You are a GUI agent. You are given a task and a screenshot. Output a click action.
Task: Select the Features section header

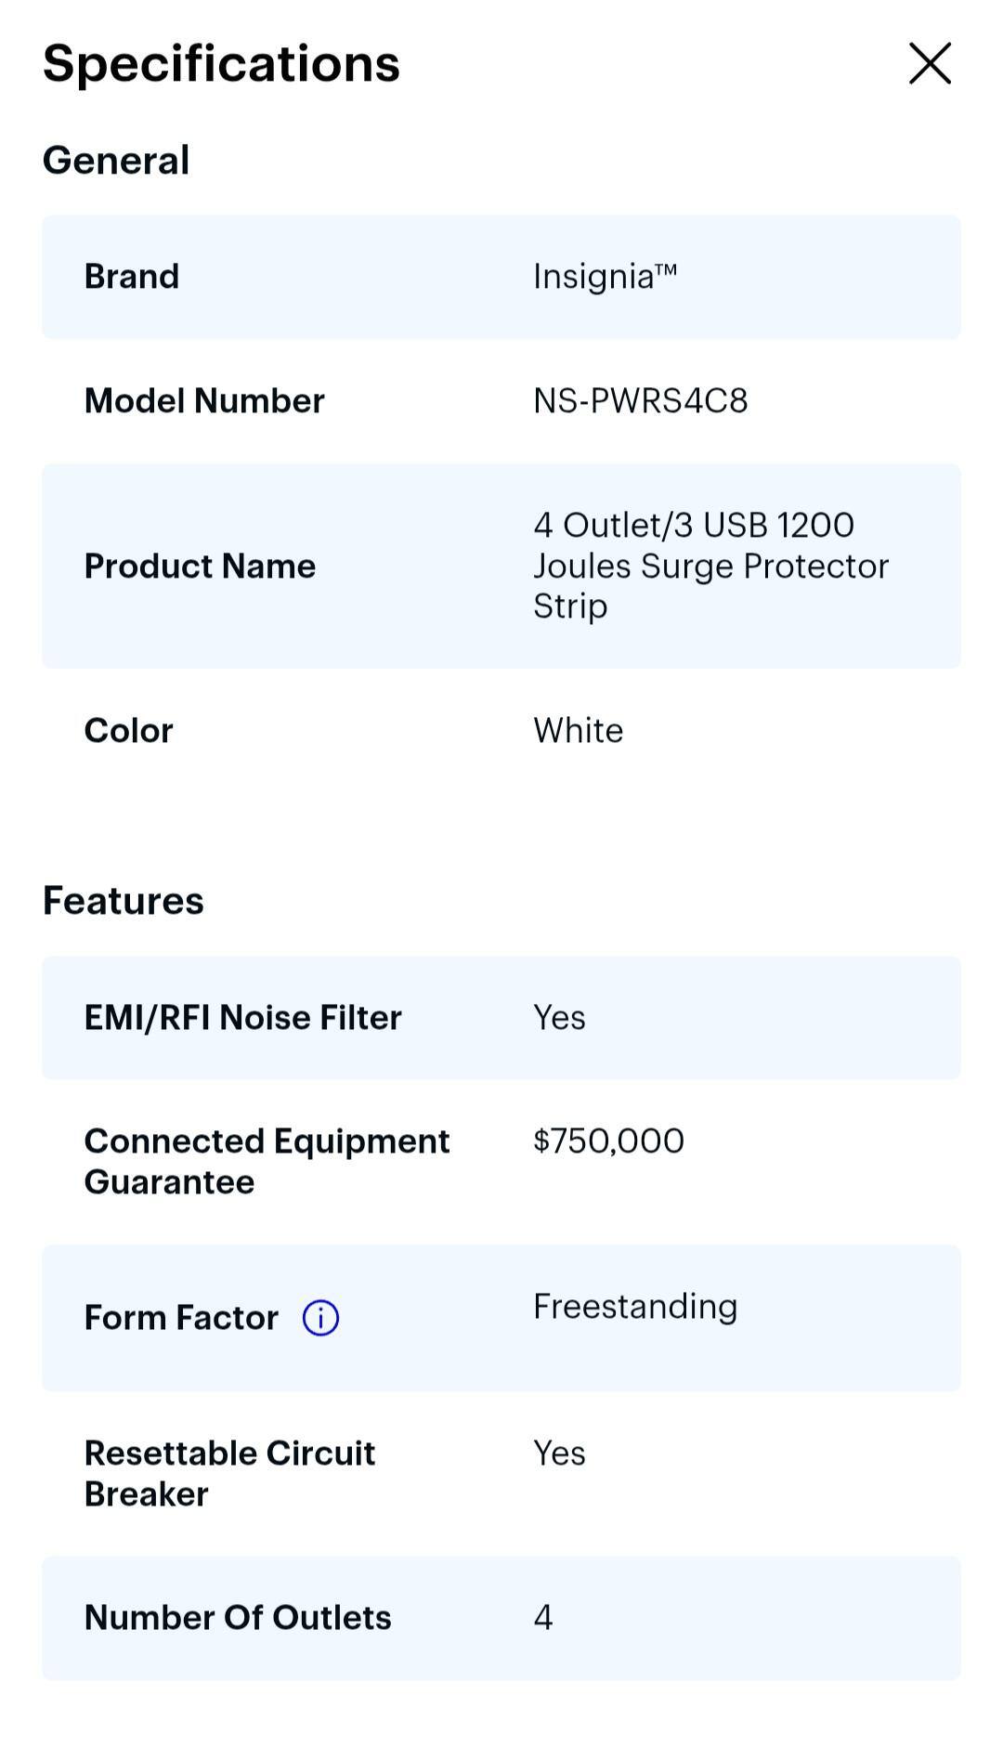[x=124, y=898]
